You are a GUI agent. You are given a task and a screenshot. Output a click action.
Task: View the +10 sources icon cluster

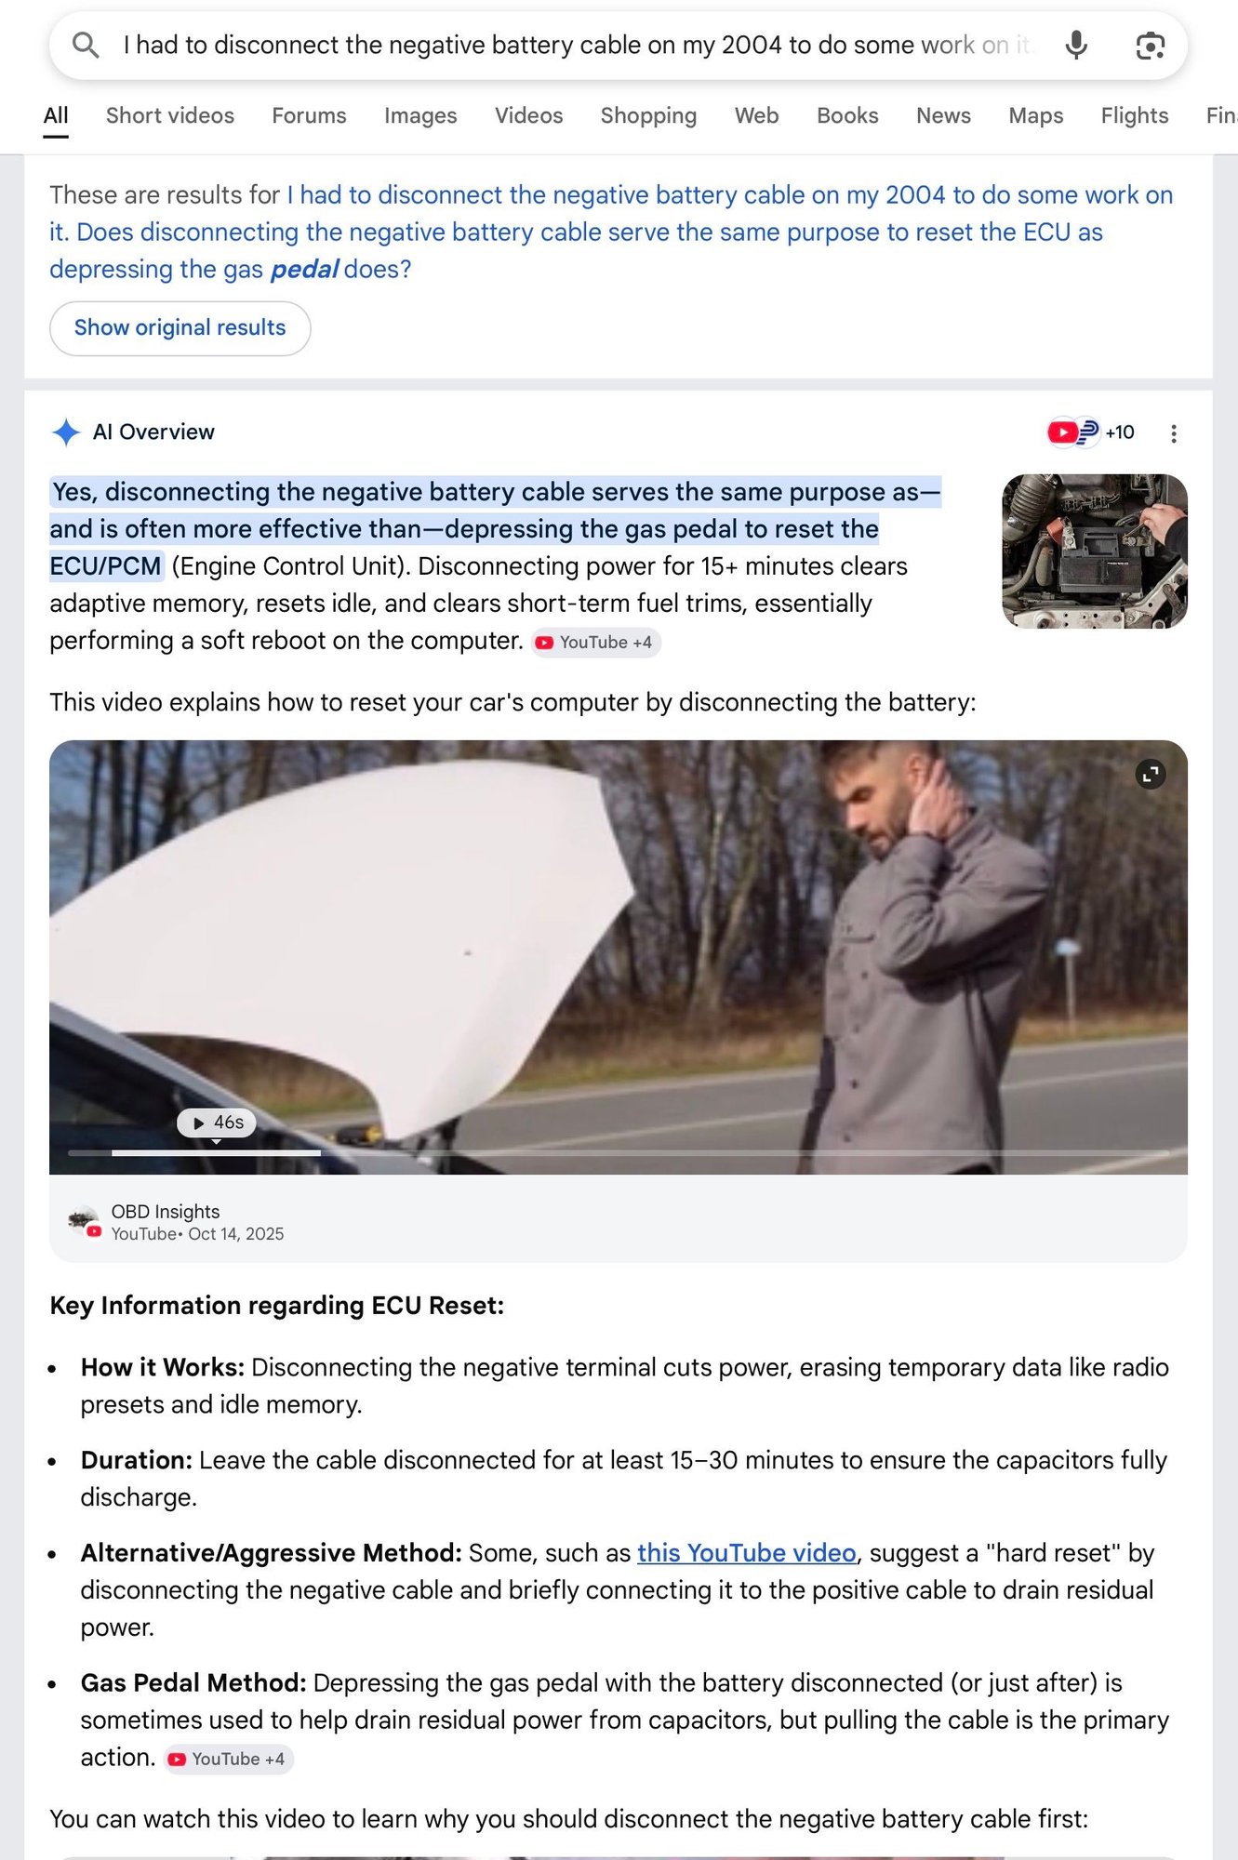(x=1090, y=432)
